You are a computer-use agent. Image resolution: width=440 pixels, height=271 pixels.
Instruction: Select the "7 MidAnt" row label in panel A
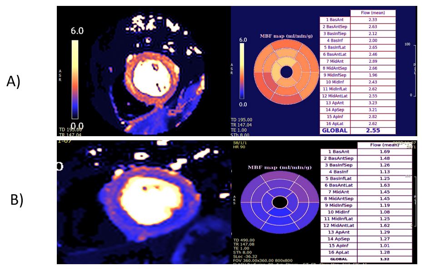tap(336, 61)
